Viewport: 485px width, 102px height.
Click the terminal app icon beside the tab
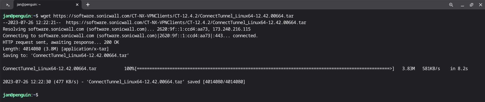coord(8,5)
